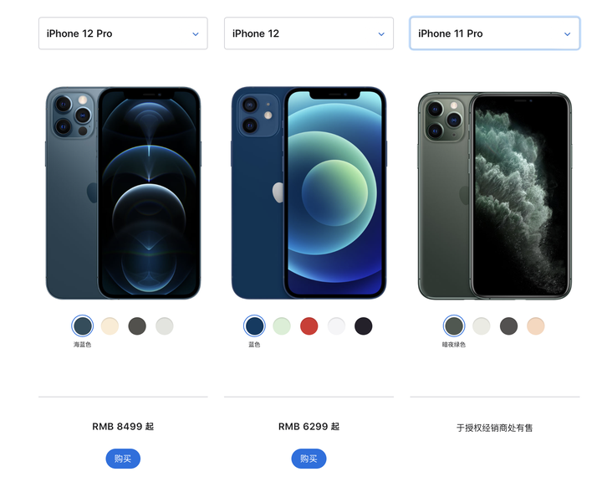602x482 pixels.
Task: Pick the graphite color for iPhone 12 Pro
Action: point(137,326)
